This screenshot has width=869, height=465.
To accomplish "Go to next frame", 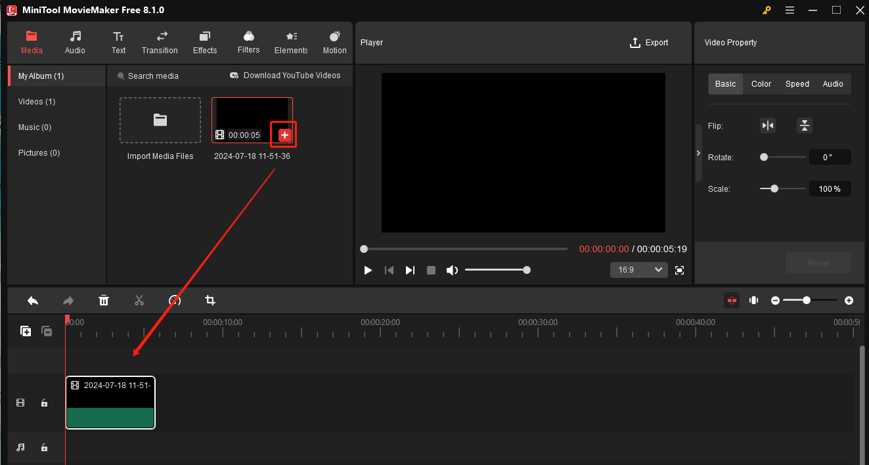I will [410, 271].
